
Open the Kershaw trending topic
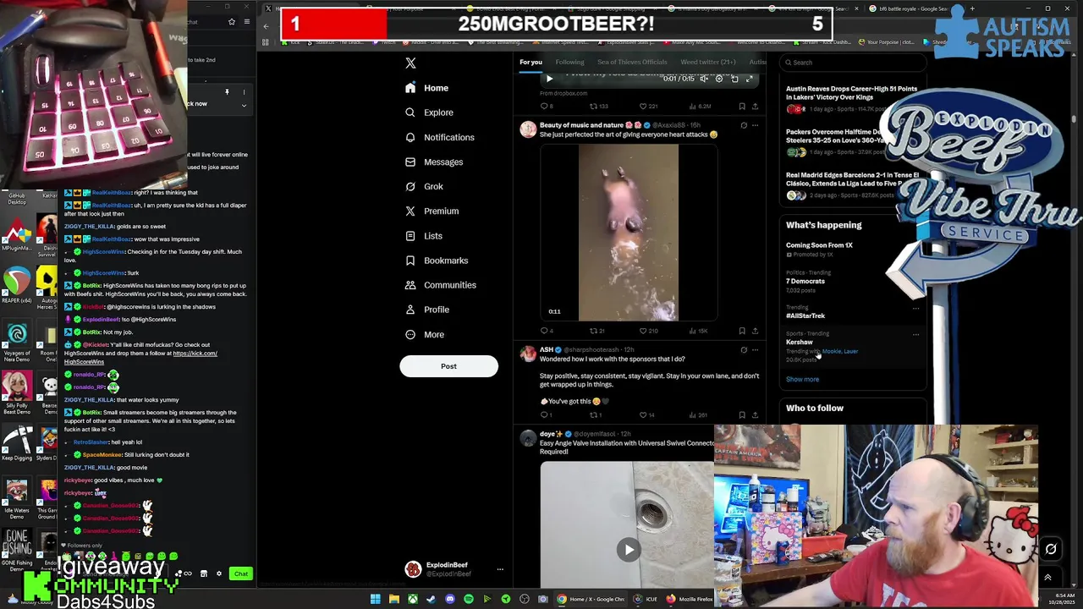point(799,342)
